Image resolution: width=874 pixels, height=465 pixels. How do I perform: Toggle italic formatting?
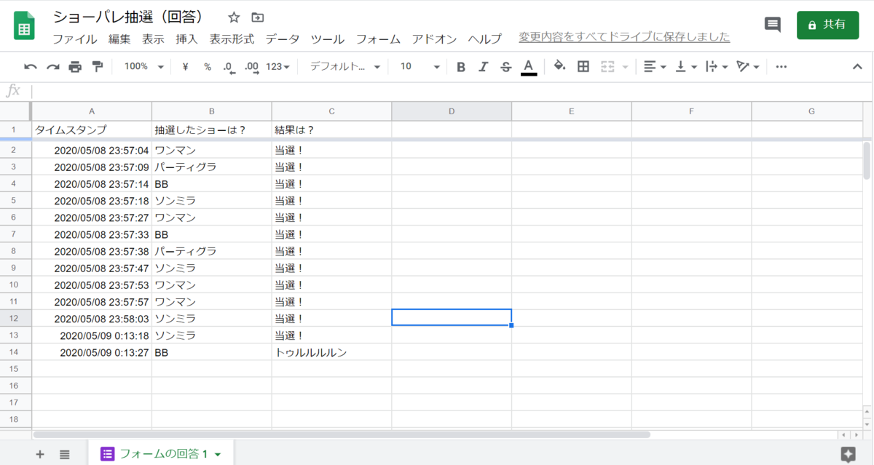coord(483,67)
